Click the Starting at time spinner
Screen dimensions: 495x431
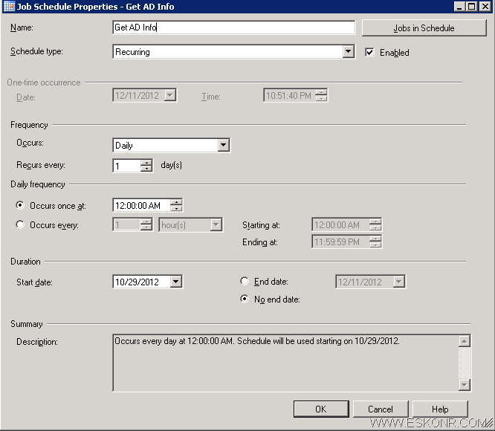pyautogui.click(x=375, y=225)
